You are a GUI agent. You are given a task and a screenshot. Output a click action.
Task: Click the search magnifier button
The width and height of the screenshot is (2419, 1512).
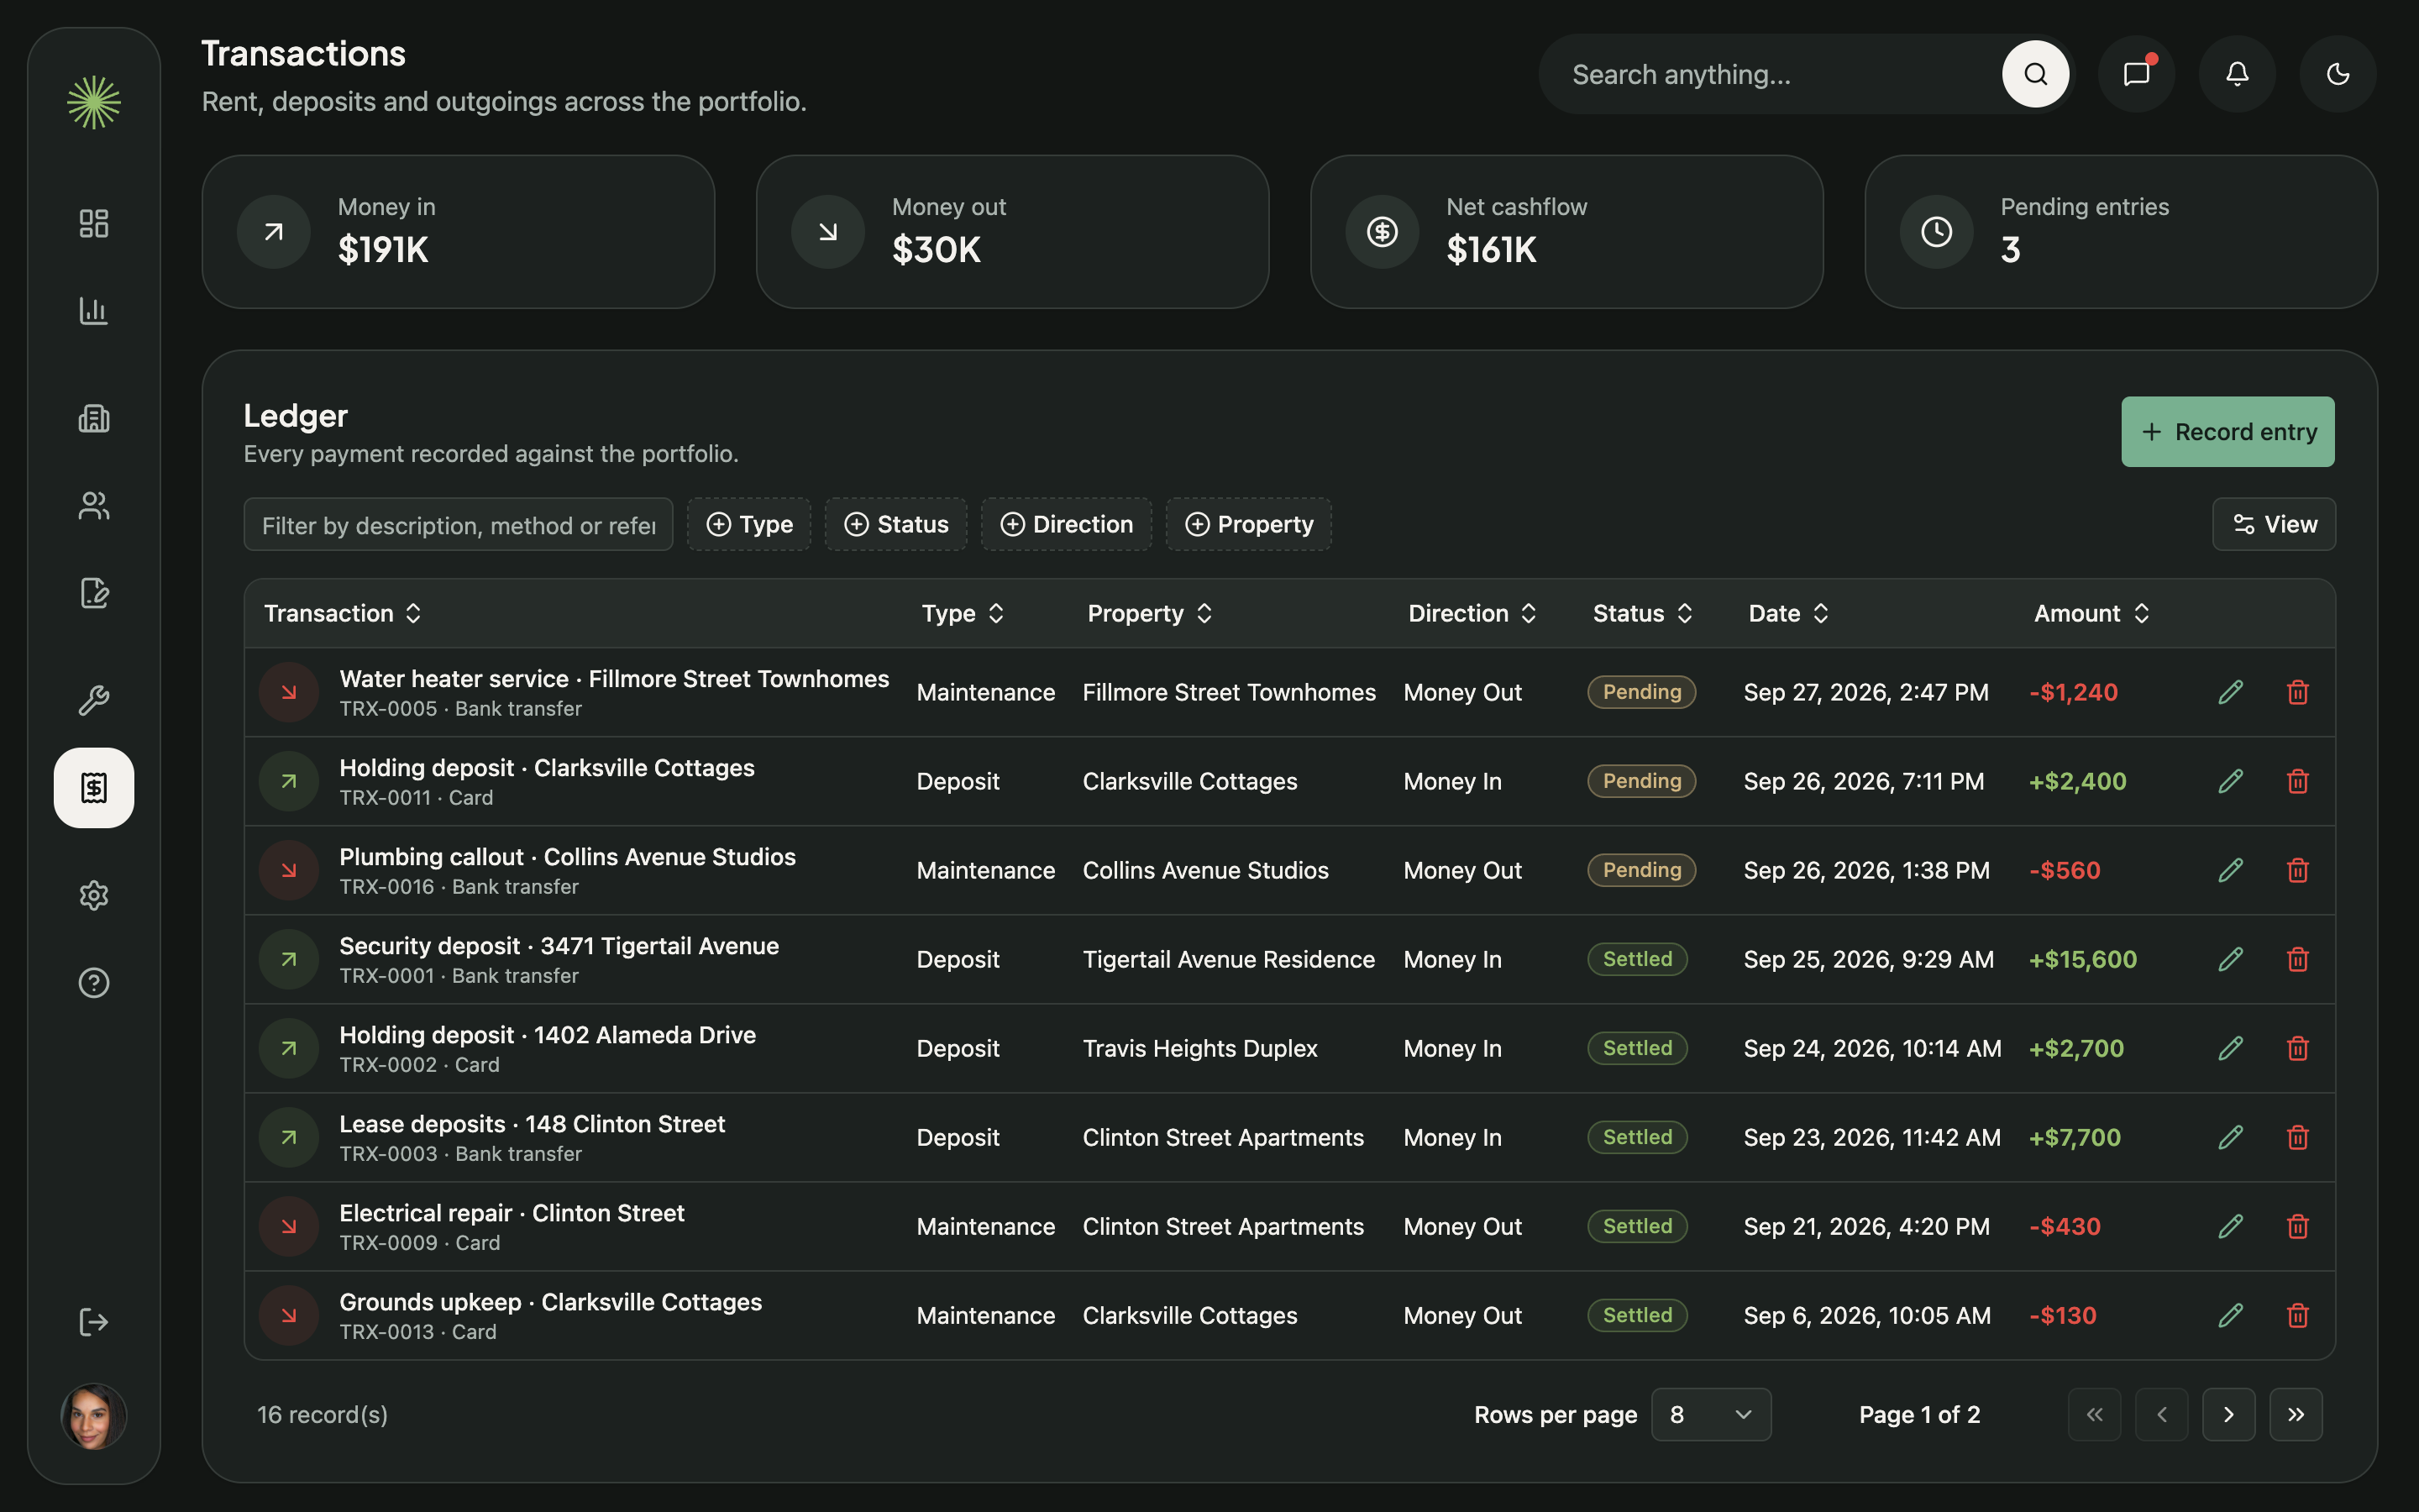pyautogui.click(x=2035, y=74)
